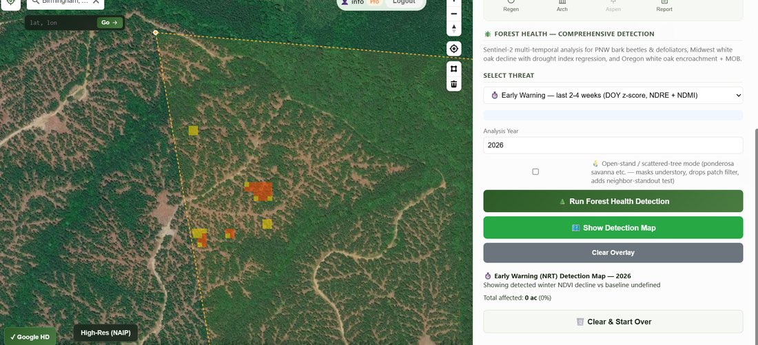The width and height of the screenshot is (758, 345).
Task: Edit the Analysis Year field
Action: point(613,145)
